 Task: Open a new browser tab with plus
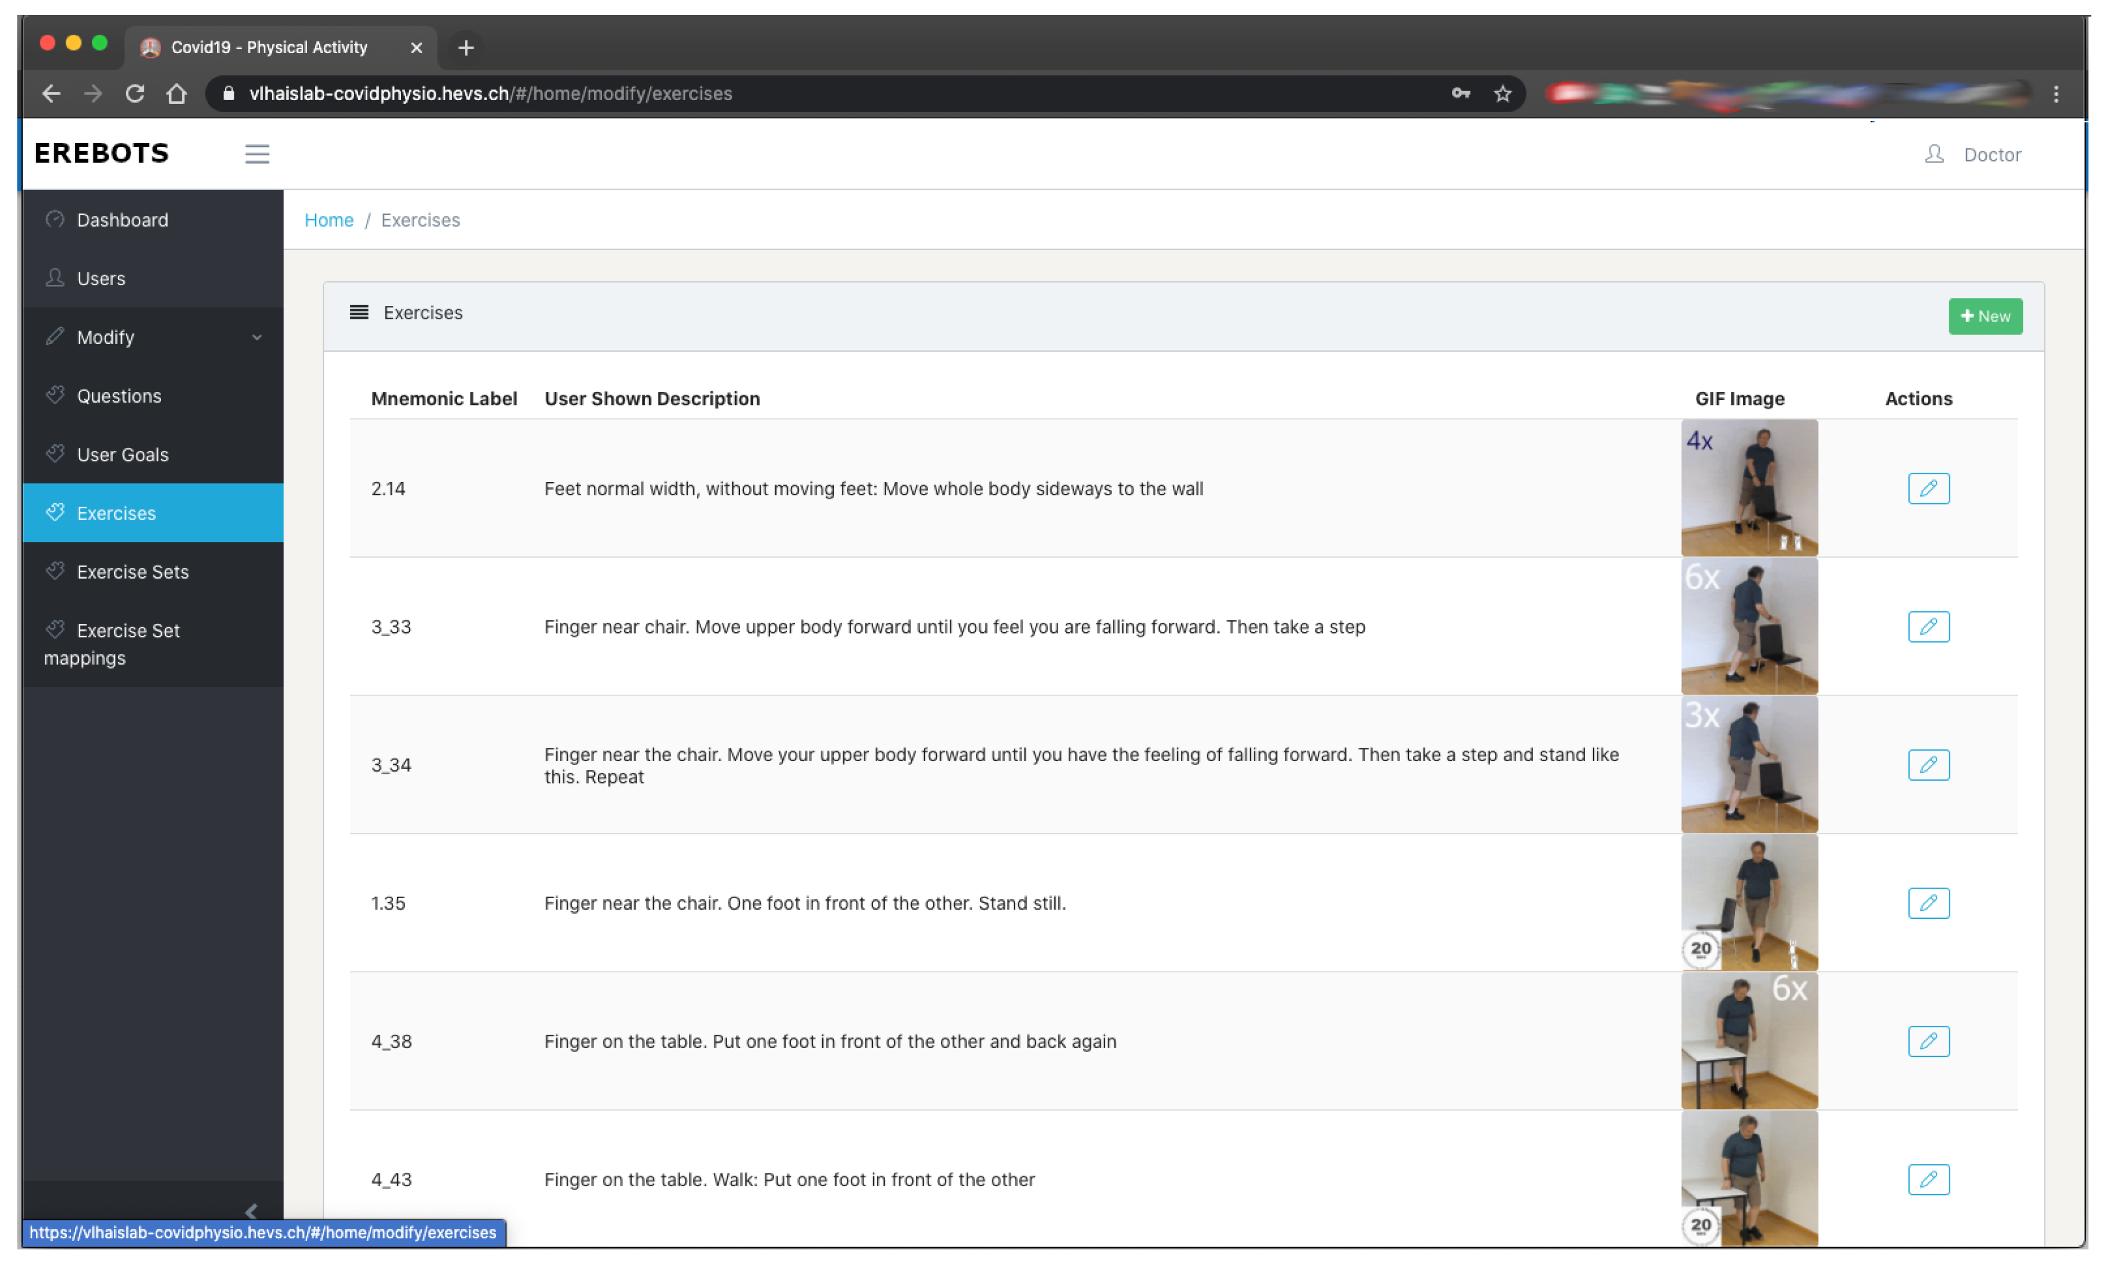(x=465, y=48)
